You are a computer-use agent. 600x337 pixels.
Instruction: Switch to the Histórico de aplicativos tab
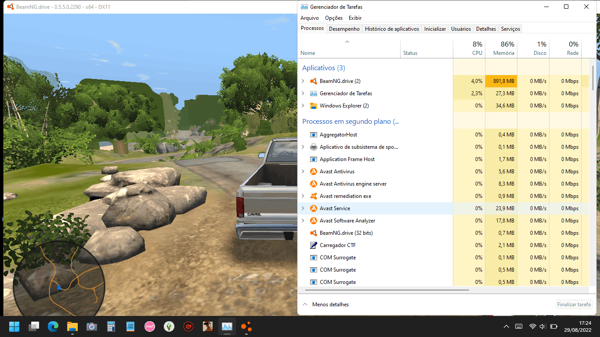coord(392,29)
